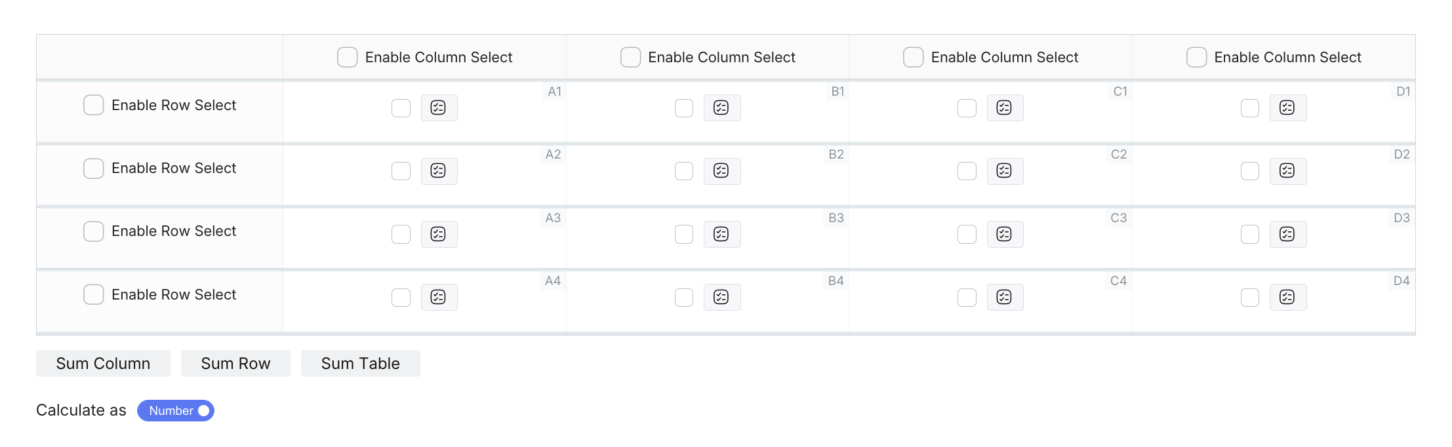Enable Row Select for the first row

94,105
